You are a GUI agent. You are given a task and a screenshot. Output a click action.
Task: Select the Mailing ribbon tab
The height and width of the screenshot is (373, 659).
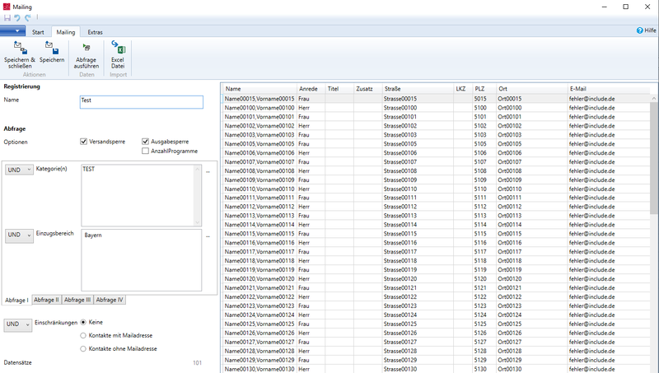coord(66,32)
